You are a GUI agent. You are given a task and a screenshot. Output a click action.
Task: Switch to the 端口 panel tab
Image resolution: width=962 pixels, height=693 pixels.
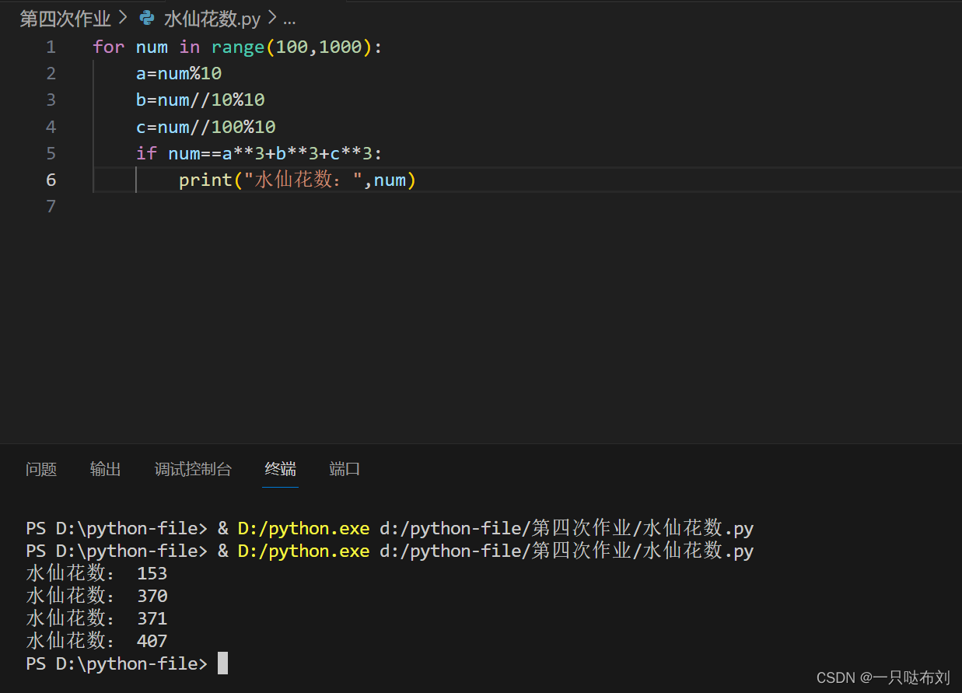pyautogui.click(x=345, y=469)
